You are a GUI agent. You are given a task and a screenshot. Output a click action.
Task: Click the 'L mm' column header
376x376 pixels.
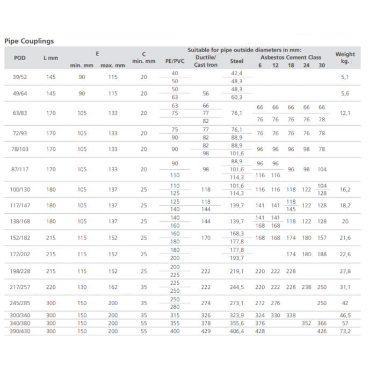pos(50,57)
